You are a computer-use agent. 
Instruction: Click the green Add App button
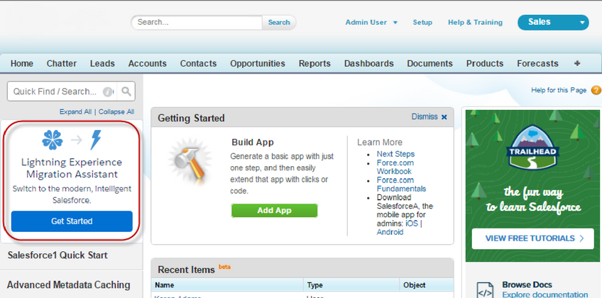tap(274, 211)
